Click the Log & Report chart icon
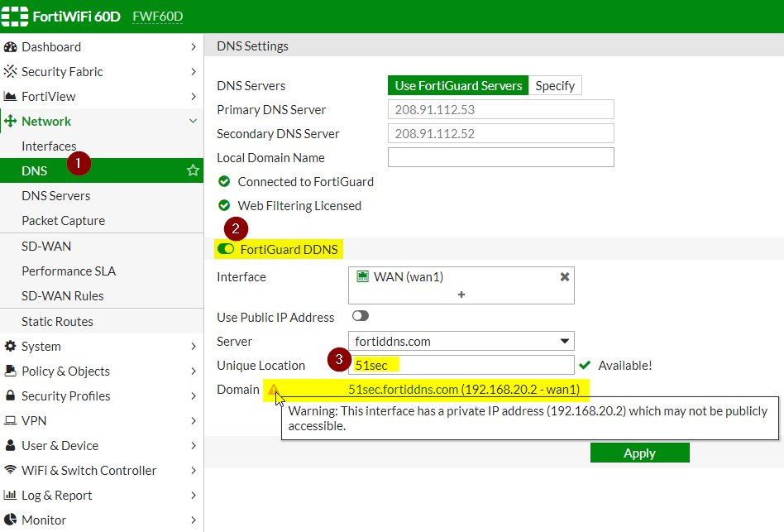This screenshot has height=532, width=784. tap(10, 495)
